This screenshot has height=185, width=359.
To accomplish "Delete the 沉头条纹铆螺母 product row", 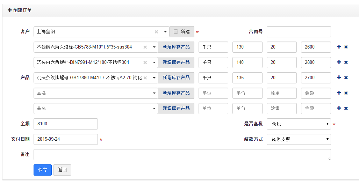I will (x=346, y=77).
